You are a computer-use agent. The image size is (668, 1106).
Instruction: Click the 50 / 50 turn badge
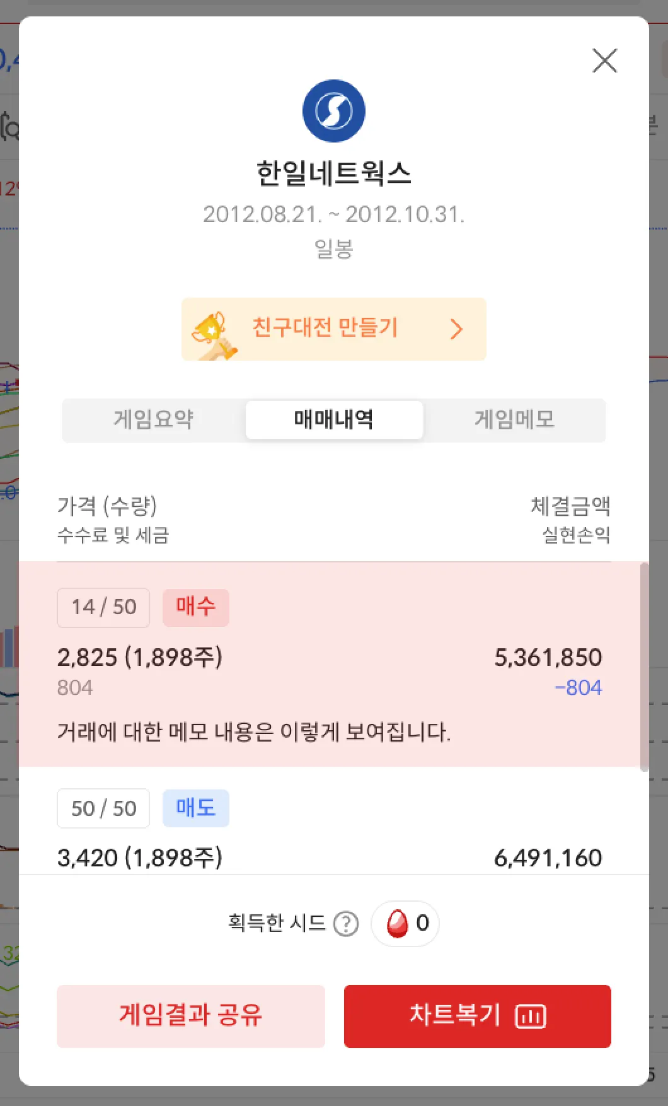[103, 808]
